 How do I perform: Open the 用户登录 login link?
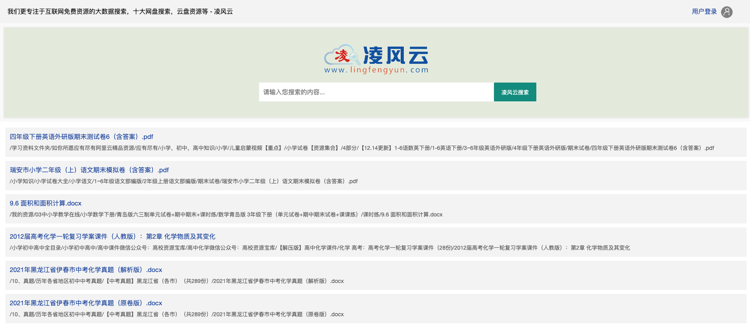pyautogui.click(x=704, y=12)
